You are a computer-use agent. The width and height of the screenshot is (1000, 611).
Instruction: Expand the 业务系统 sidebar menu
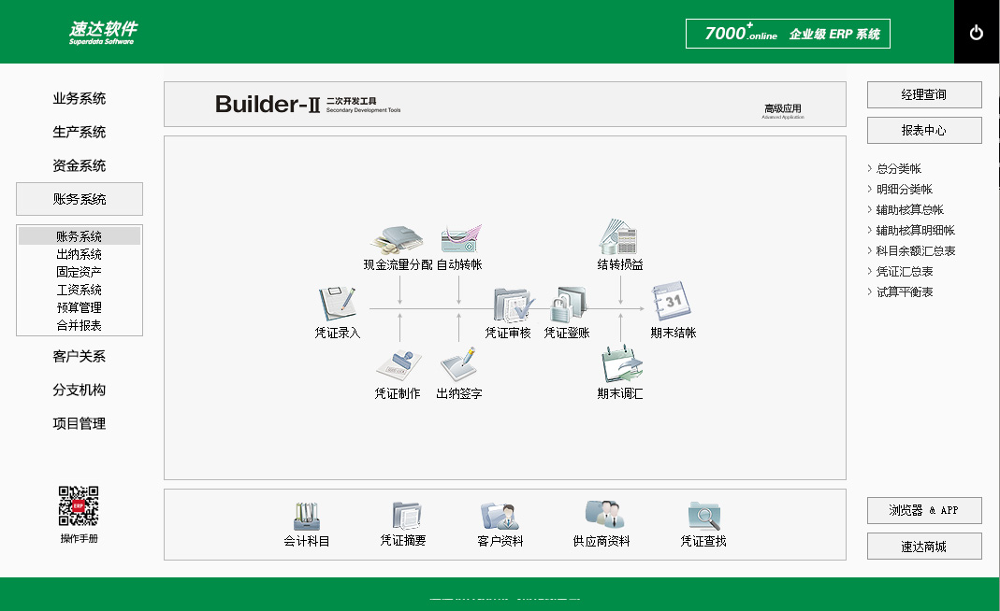point(80,99)
